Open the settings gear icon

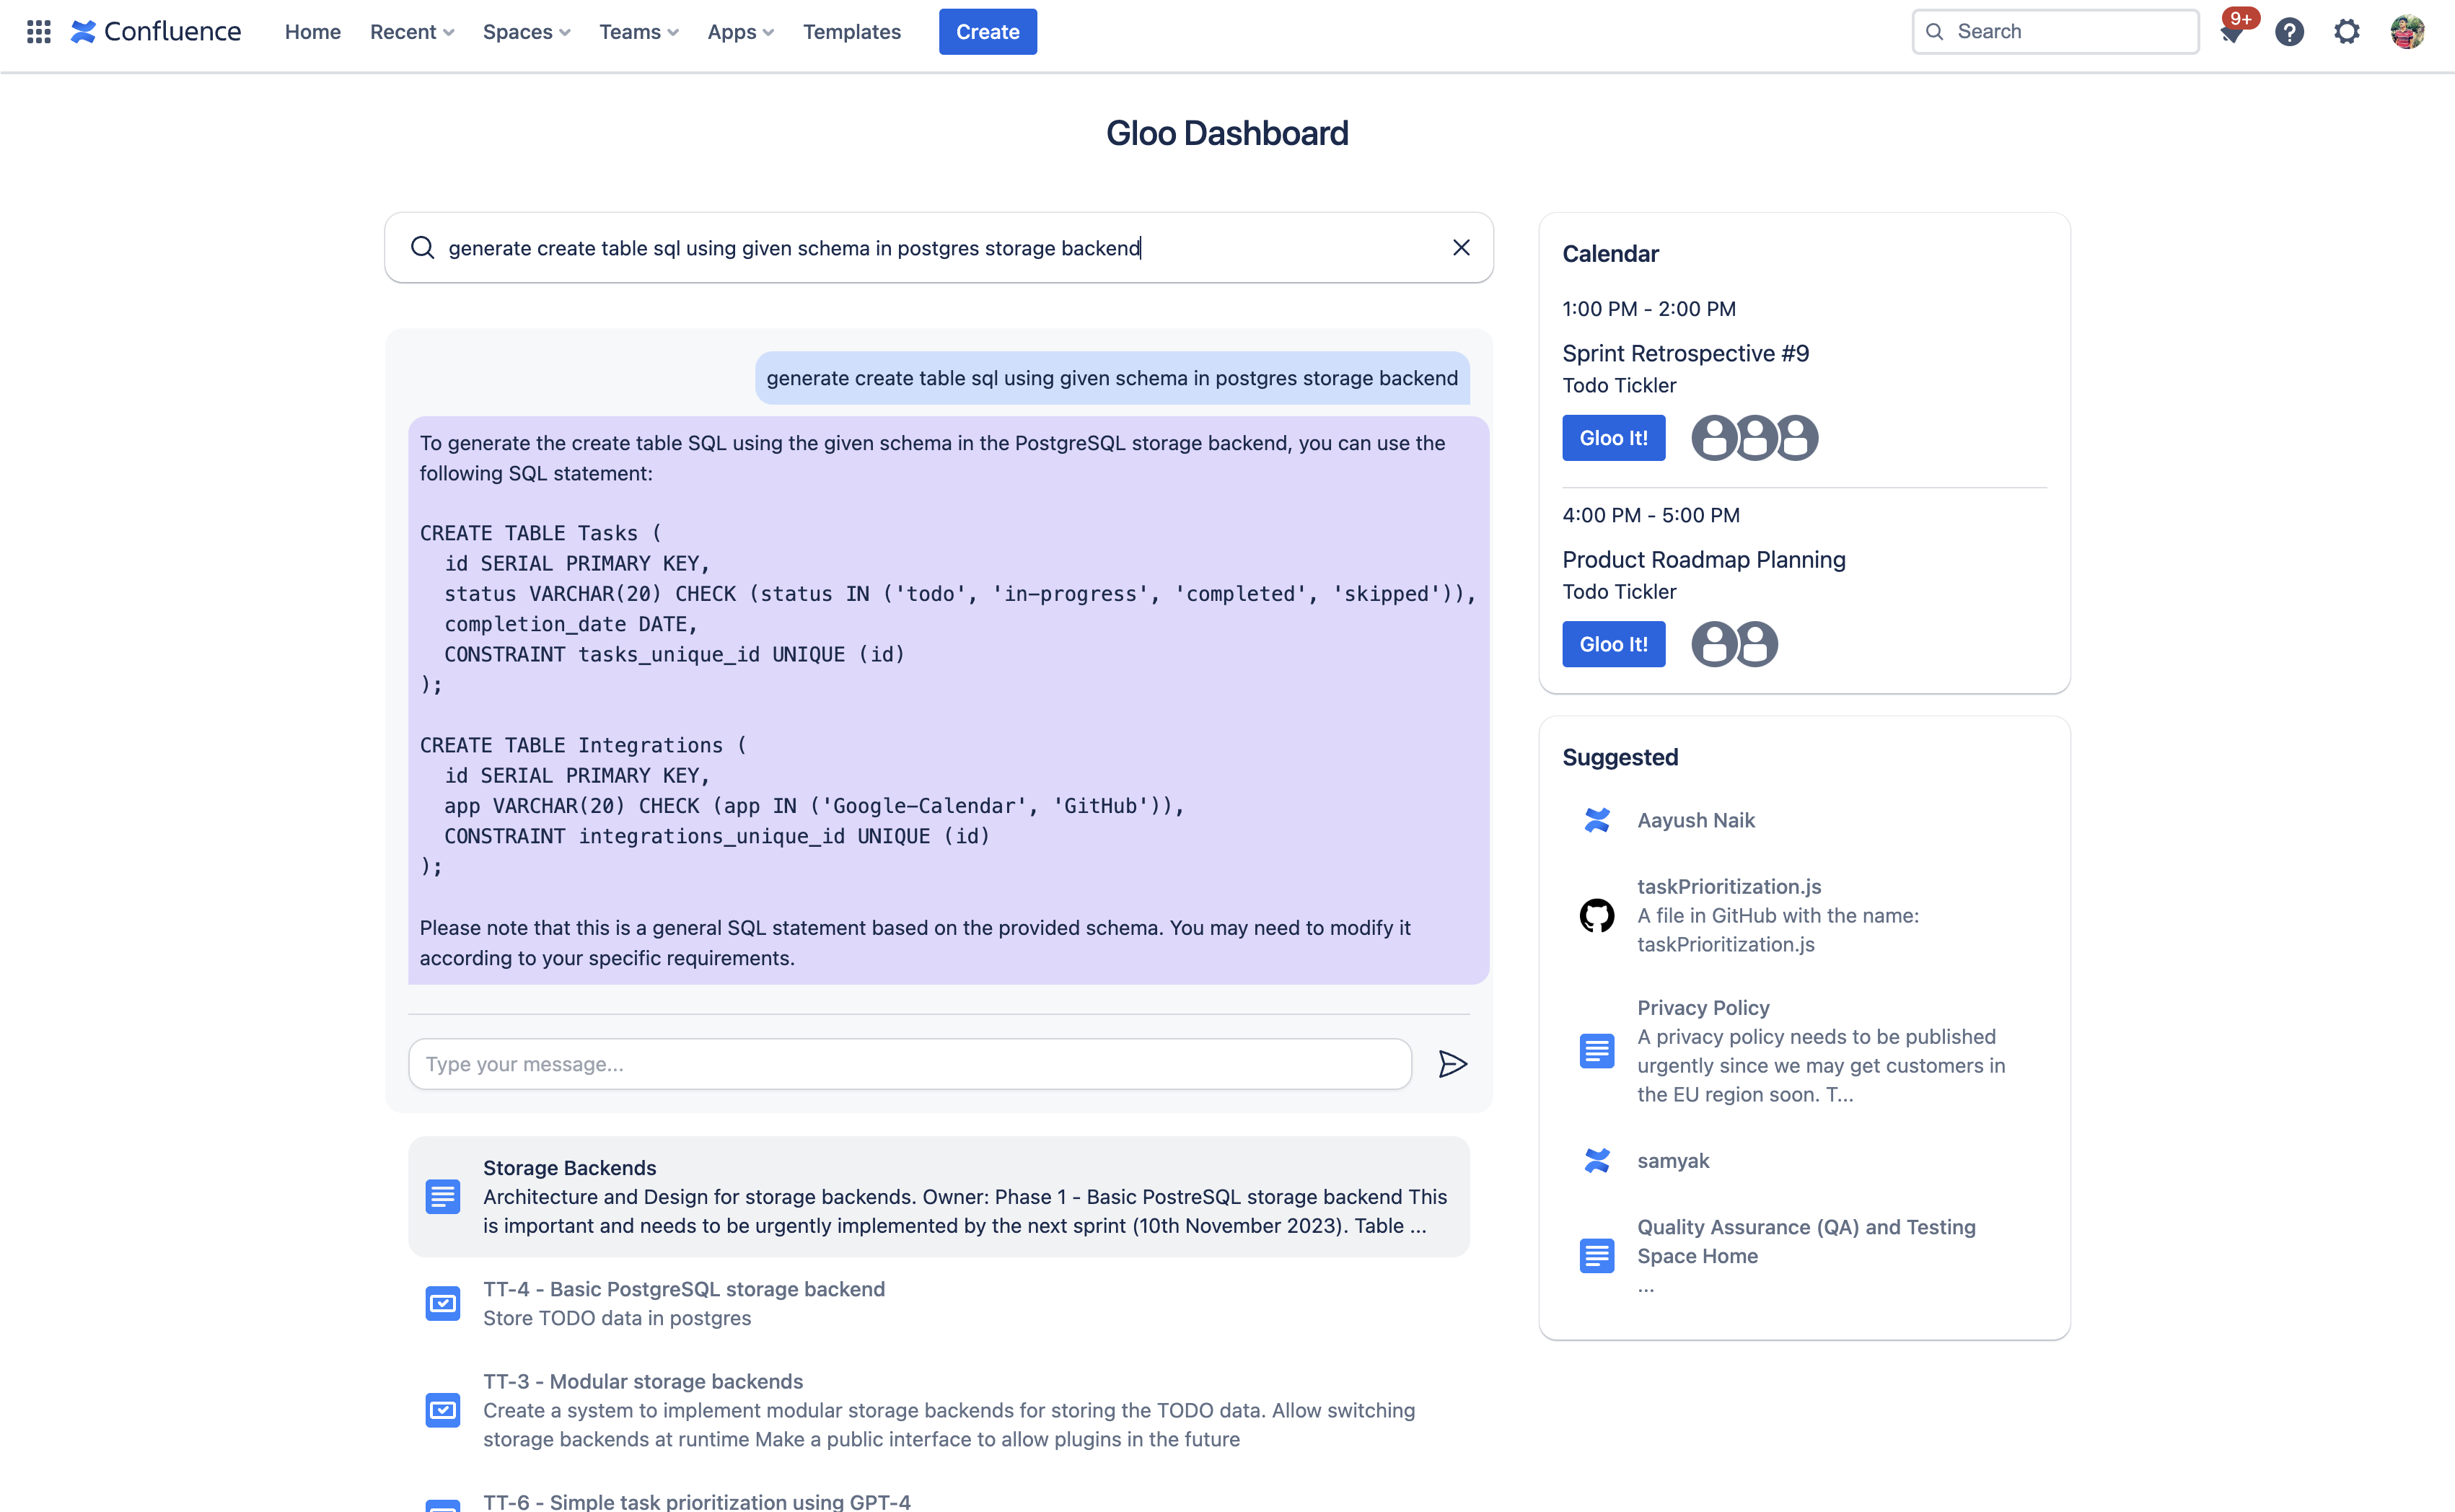[x=2347, y=32]
